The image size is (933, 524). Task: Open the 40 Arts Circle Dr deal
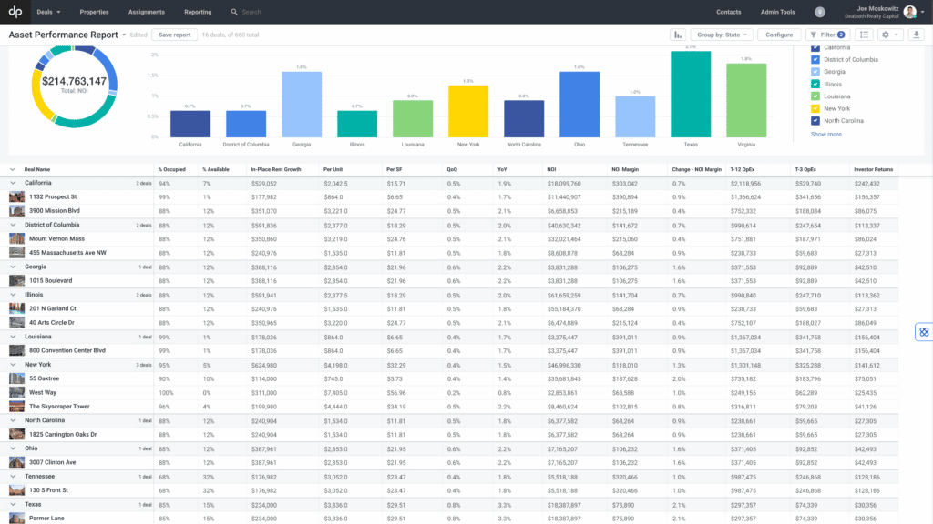point(52,323)
